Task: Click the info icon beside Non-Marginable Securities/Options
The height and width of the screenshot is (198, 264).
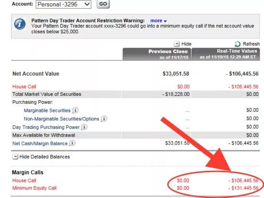Action: click(x=104, y=119)
